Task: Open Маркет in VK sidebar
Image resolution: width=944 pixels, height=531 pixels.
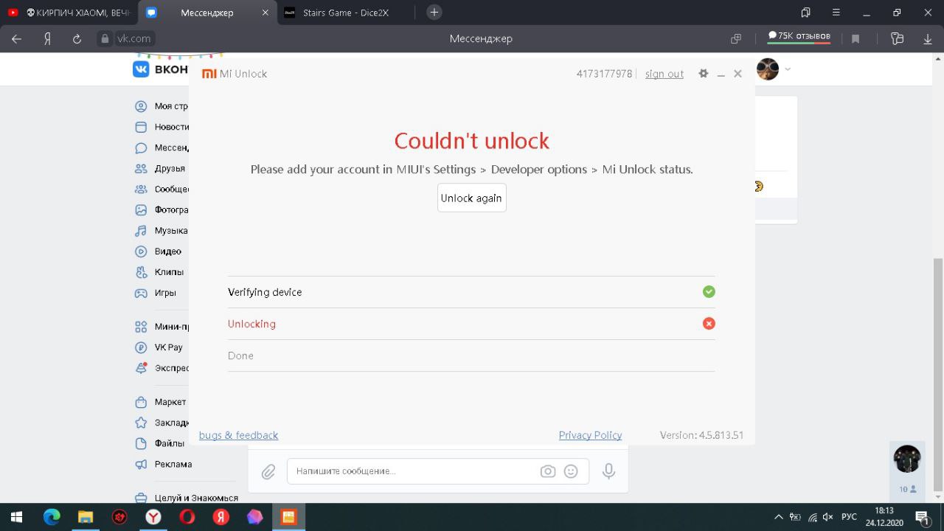Action: coord(161,402)
